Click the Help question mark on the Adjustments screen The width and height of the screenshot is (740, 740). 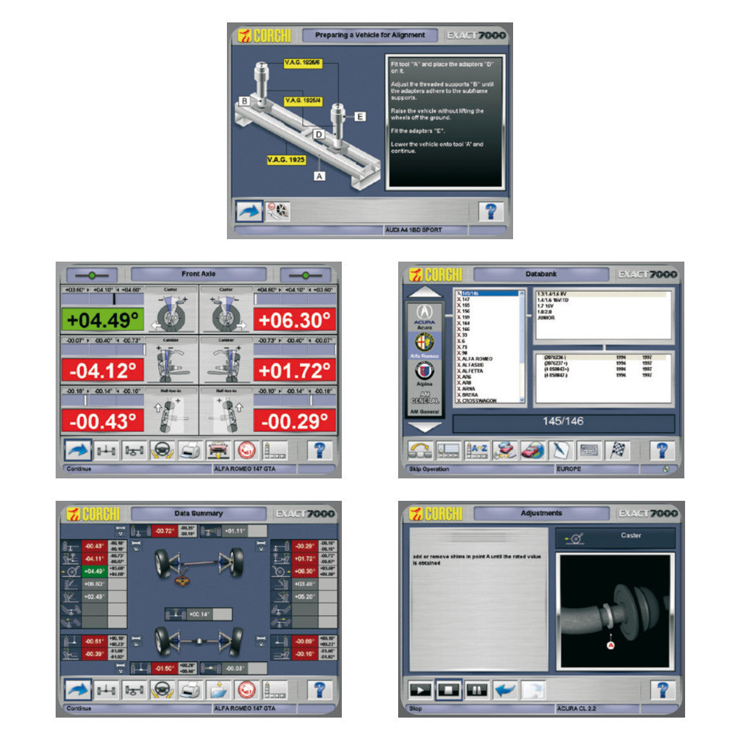662,690
